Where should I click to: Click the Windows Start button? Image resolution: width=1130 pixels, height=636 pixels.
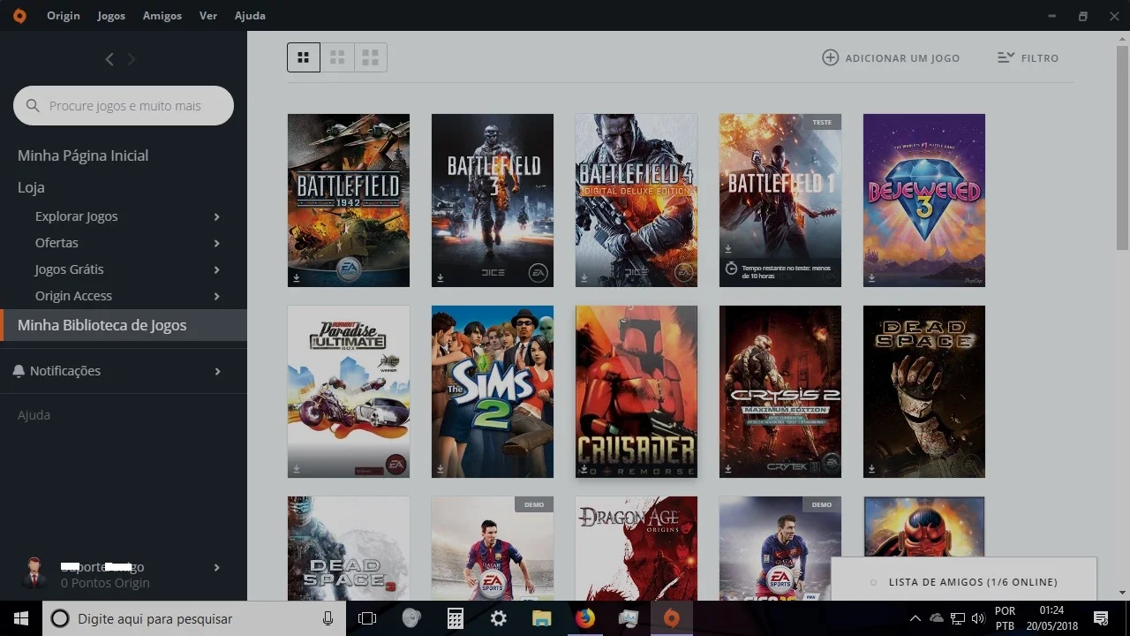[21, 618]
